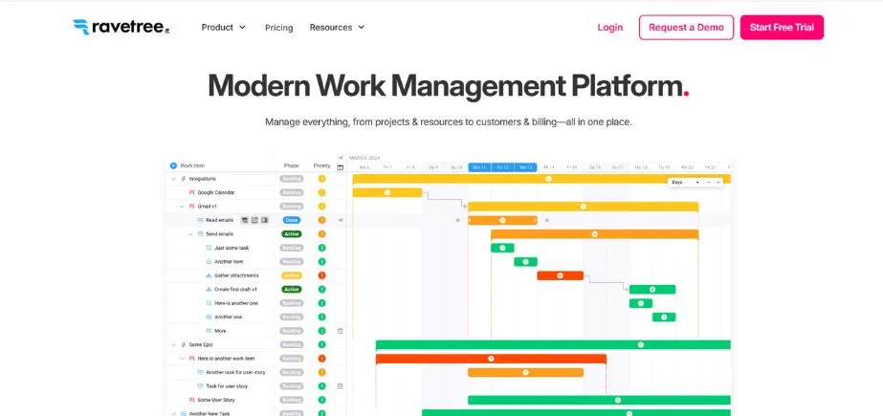Collapse the Some Epic row

pos(173,344)
